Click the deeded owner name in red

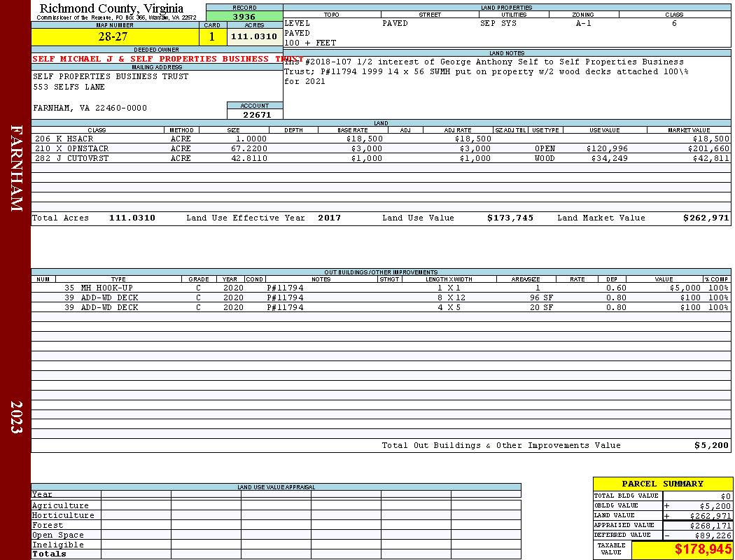(x=168, y=59)
